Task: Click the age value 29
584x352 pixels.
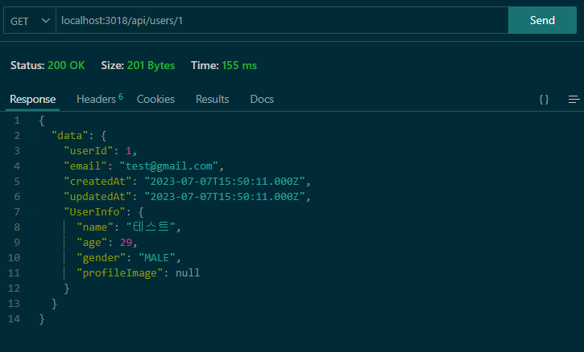Action: (x=126, y=243)
